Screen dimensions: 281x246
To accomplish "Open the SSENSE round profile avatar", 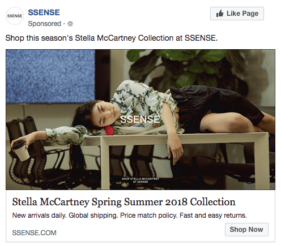I will click(15, 16).
